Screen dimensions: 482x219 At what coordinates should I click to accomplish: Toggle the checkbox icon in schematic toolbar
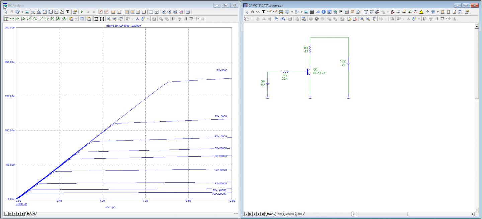pos(341,12)
